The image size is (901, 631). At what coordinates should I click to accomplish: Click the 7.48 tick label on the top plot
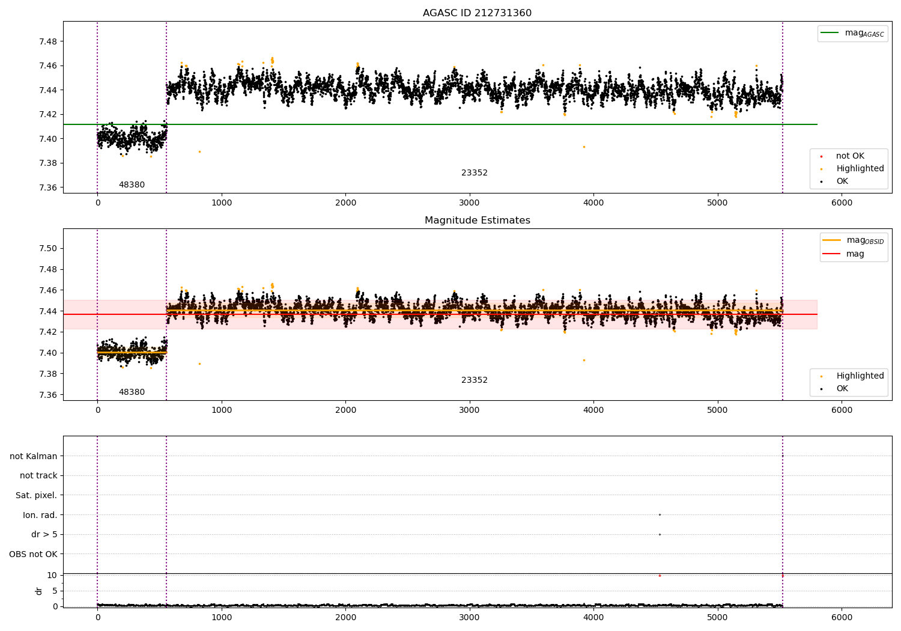tap(47, 41)
